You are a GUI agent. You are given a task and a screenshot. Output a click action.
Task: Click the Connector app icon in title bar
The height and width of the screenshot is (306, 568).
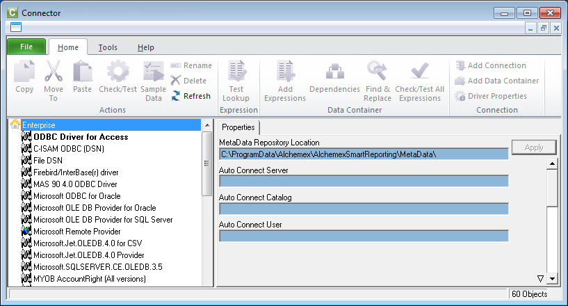pyautogui.click(x=13, y=13)
